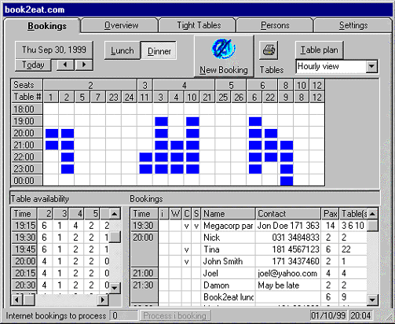This screenshot has width=395, height=324.
Task: Toggle the Lunch session button
Action: [x=123, y=50]
